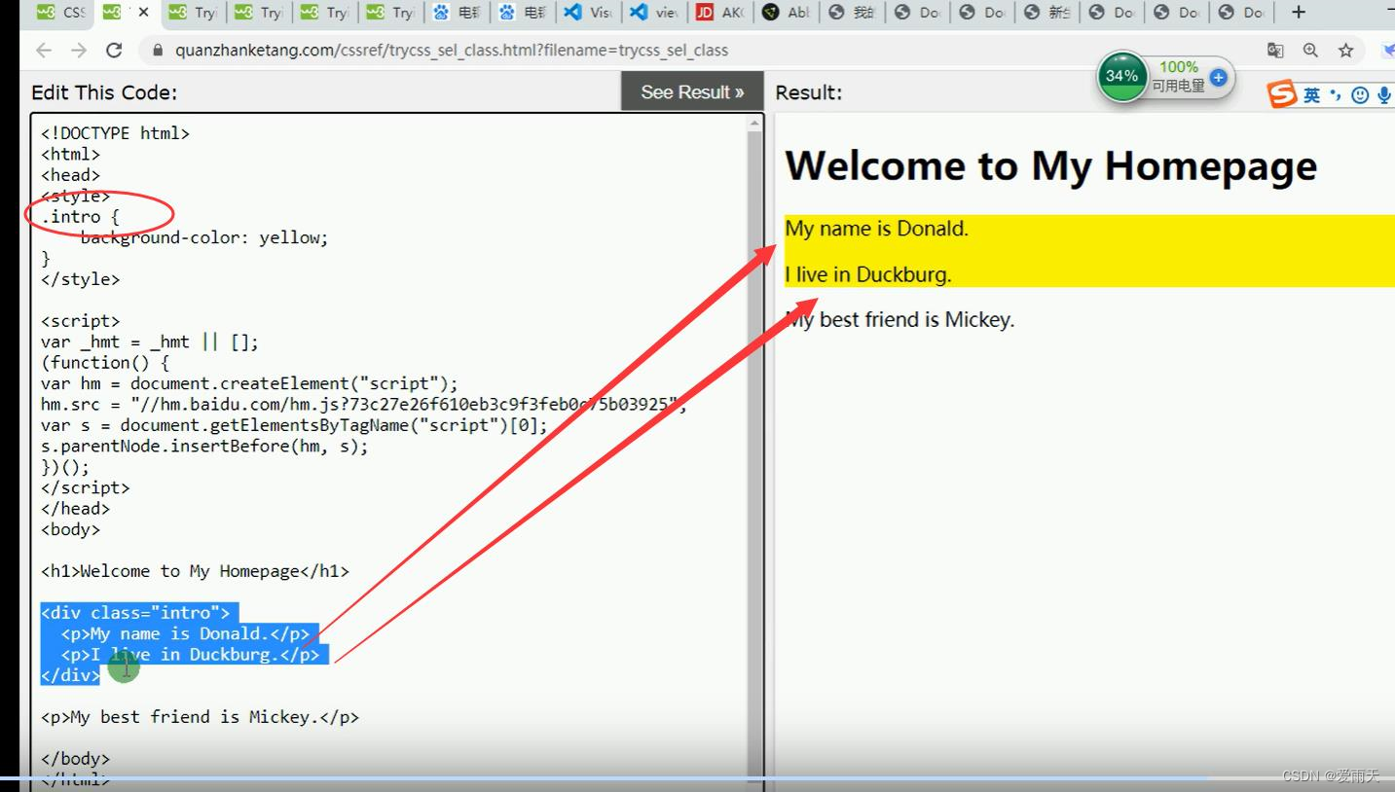Open the zoom magnifier in address bar
The height and width of the screenshot is (792, 1395).
1310,51
